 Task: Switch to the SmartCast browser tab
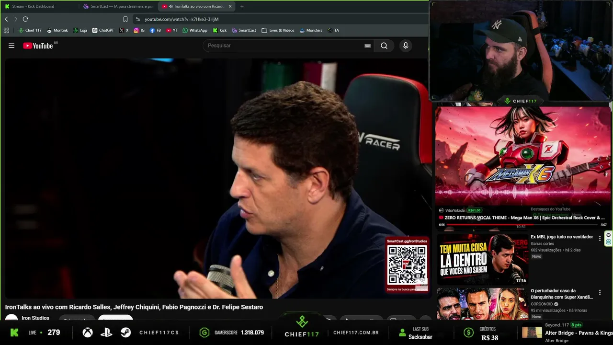pyautogui.click(x=117, y=6)
